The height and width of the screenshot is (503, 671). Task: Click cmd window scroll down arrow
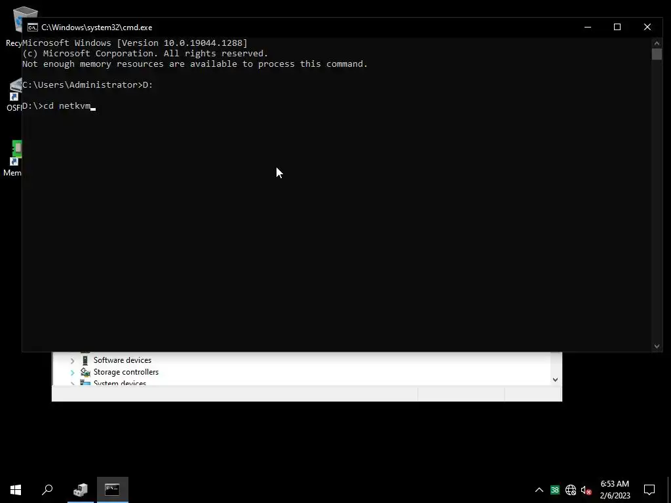tap(657, 346)
